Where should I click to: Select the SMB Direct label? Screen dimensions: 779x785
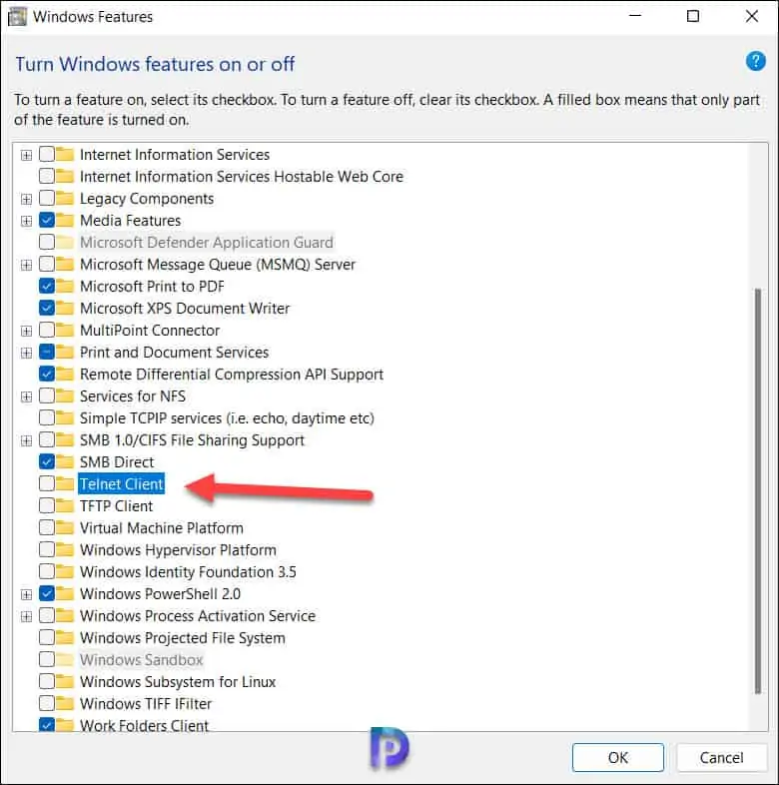117,461
